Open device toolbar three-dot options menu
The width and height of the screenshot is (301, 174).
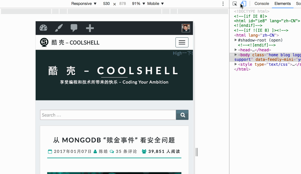[x=223, y=4]
